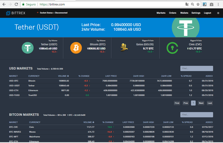Click Golos (GOLOS) Biggest Gain title
The width and height of the screenshot is (223, 143).
(145, 44)
